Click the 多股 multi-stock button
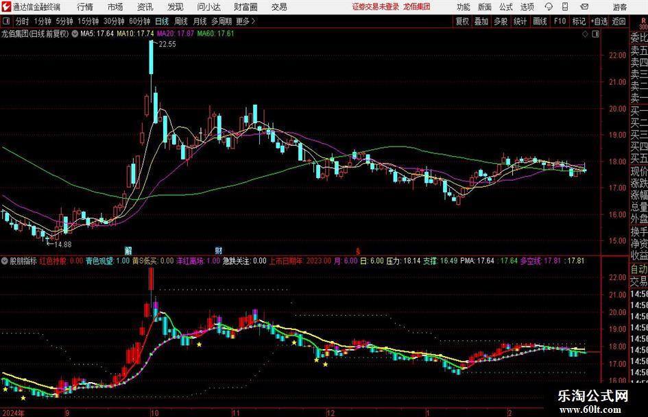 (501, 21)
